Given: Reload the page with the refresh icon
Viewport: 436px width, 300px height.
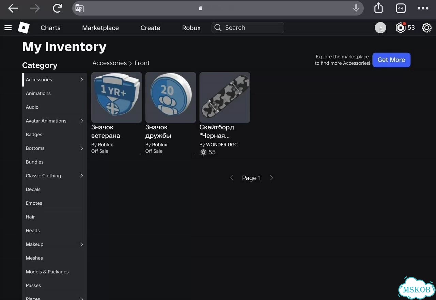Looking at the screenshot, I should [x=57, y=8].
